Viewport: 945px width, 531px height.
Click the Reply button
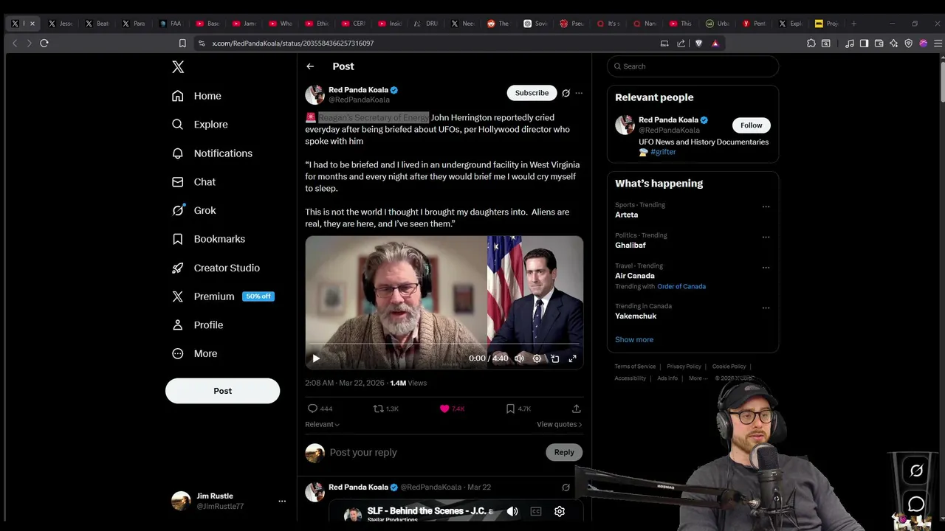564,452
